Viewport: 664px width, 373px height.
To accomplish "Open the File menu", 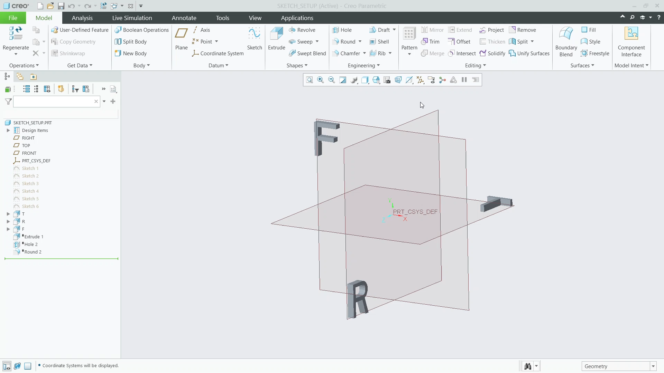I will tap(13, 18).
